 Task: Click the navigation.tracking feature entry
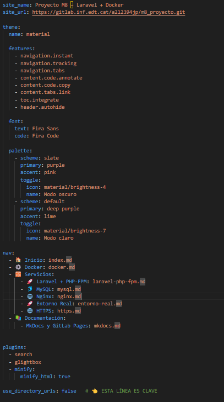(x=48, y=64)
